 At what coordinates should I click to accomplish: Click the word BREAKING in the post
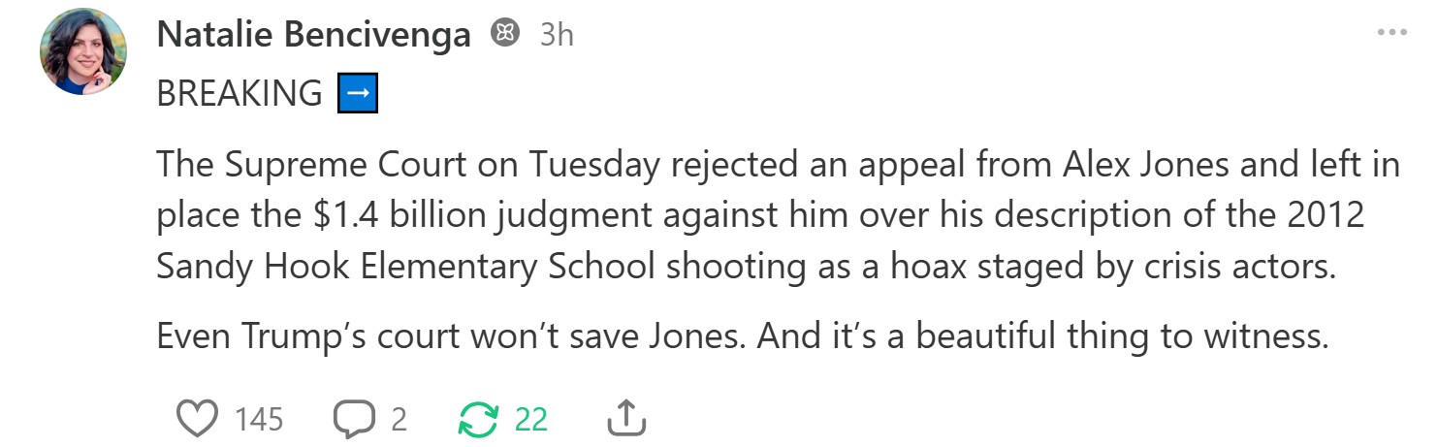click(240, 94)
